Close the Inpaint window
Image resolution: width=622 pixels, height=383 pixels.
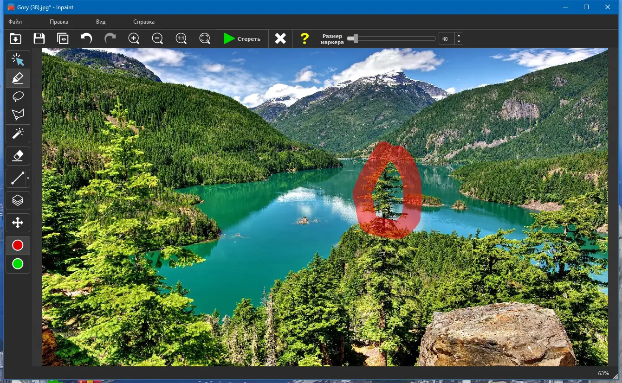(608, 7)
